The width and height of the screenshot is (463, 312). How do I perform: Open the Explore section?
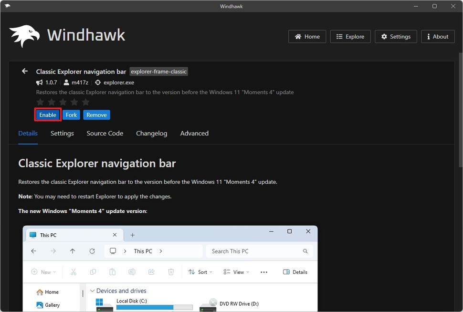350,36
